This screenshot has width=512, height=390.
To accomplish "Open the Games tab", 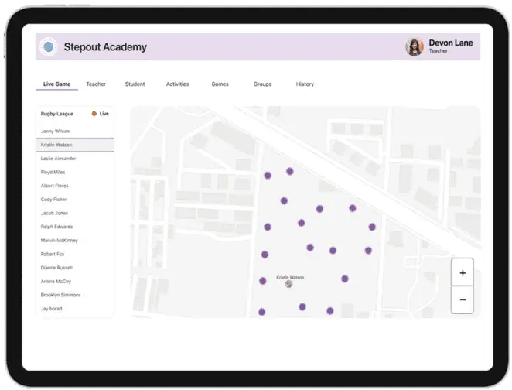I will pyautogui.click(x=220, y=84).
